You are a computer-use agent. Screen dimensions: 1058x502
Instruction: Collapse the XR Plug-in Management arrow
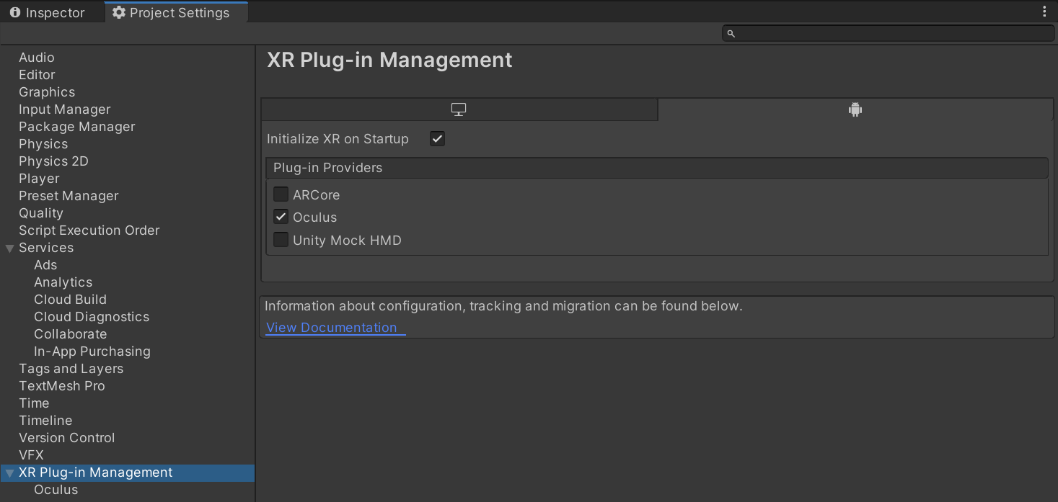pyautogui.click(x=9, y=473)
